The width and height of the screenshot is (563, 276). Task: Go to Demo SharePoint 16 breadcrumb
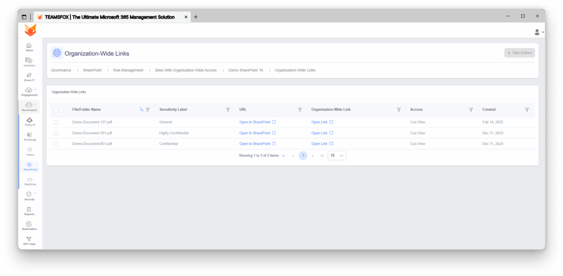pos(246,70)
